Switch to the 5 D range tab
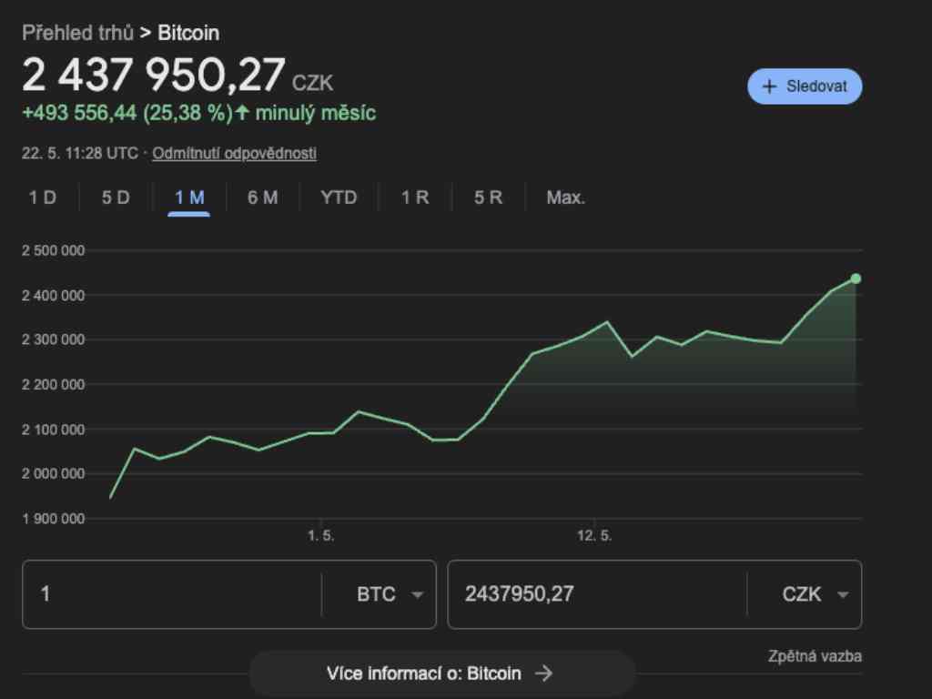Image resolution: width=932 pixels, height=699 pixels. tap(116, 198)
